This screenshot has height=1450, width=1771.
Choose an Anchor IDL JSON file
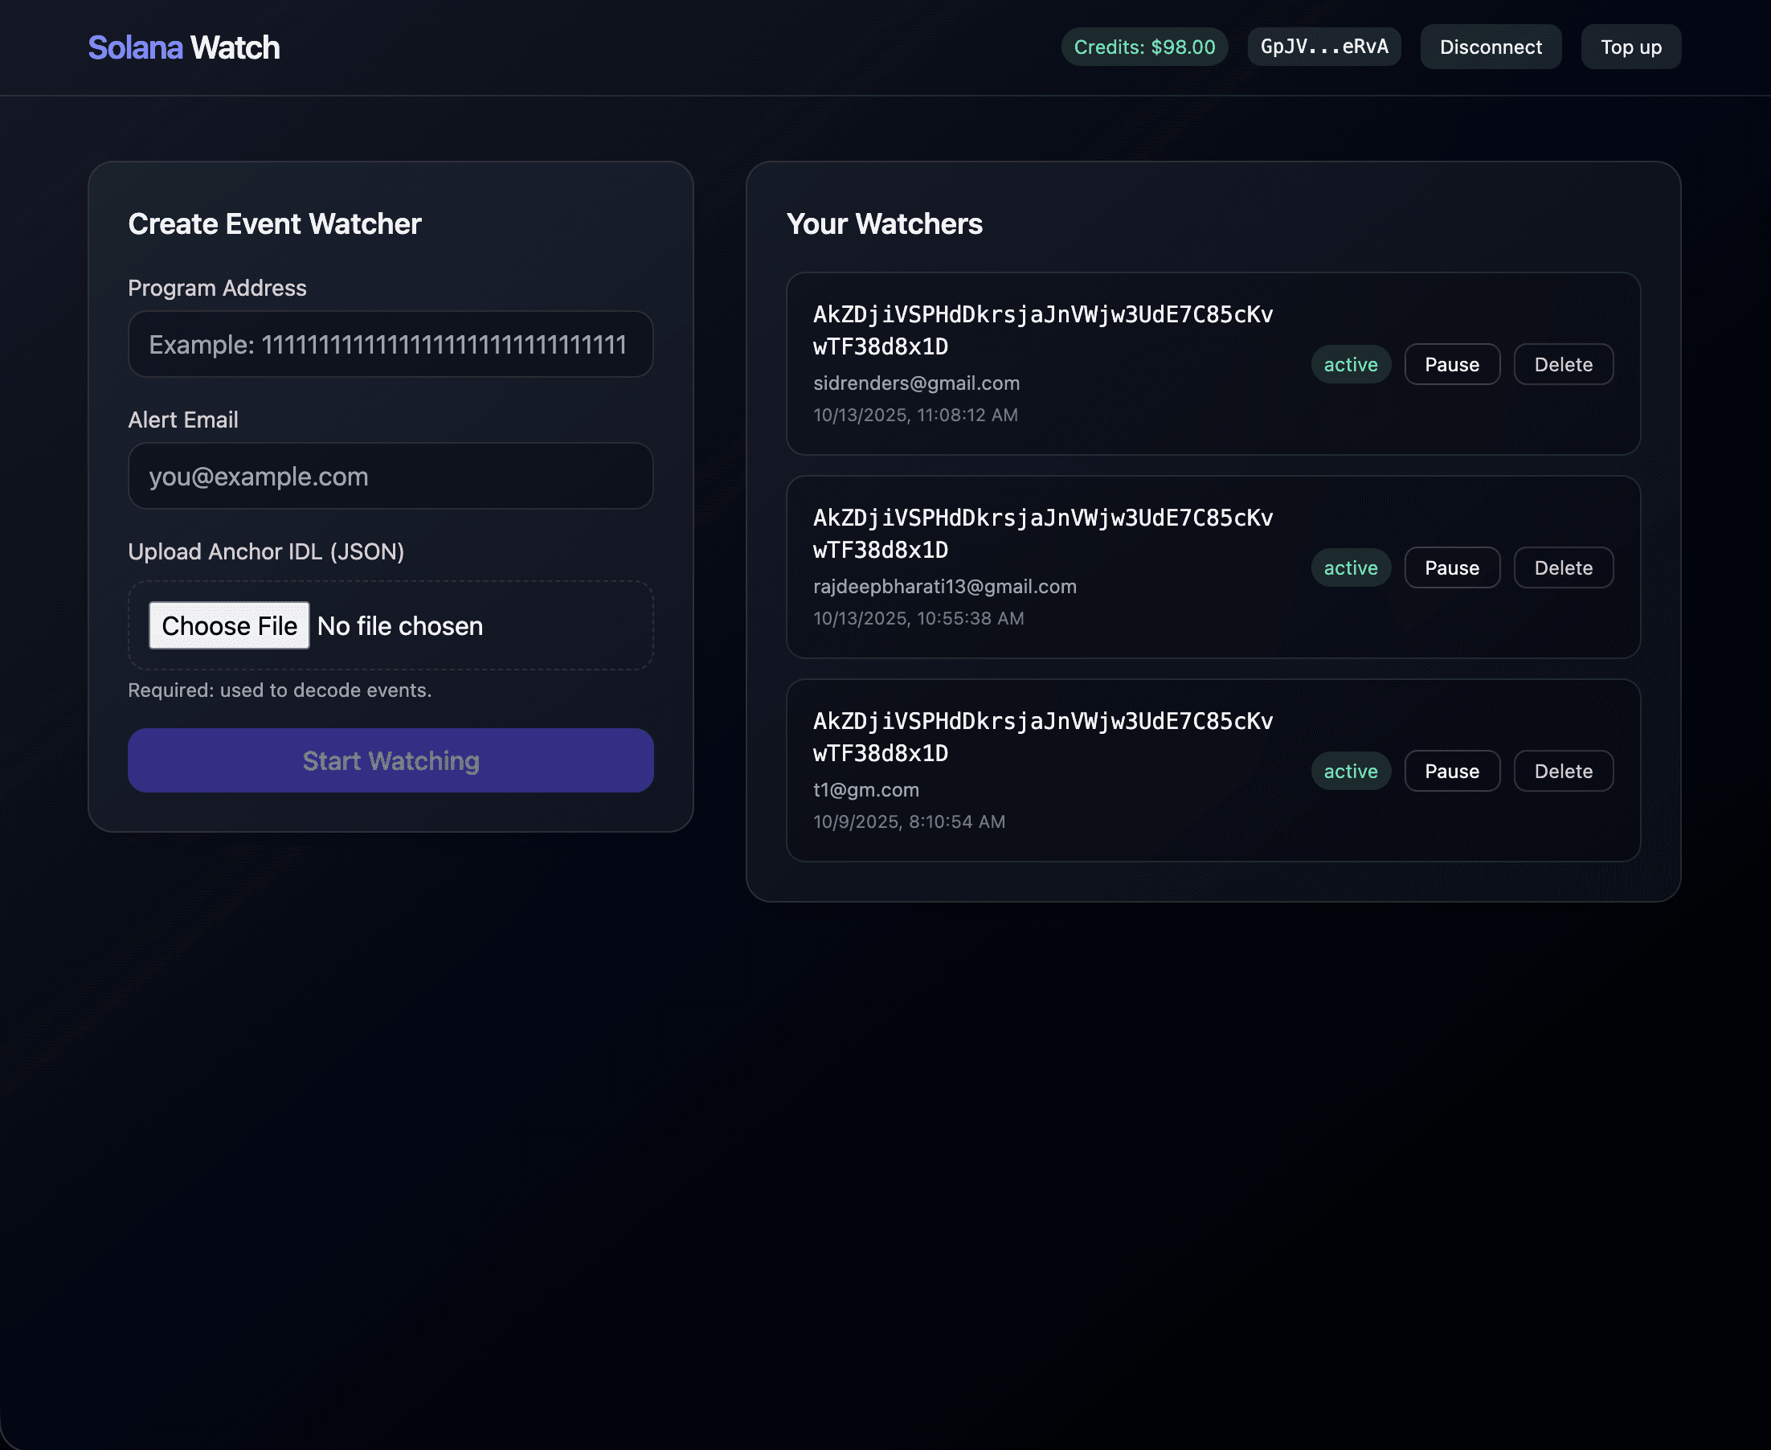pos(229,625)
